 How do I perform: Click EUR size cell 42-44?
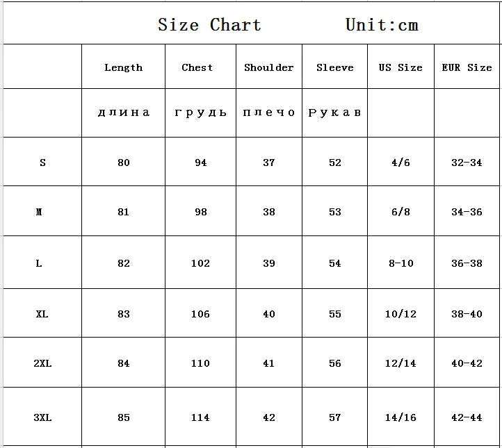pos(467,417)
